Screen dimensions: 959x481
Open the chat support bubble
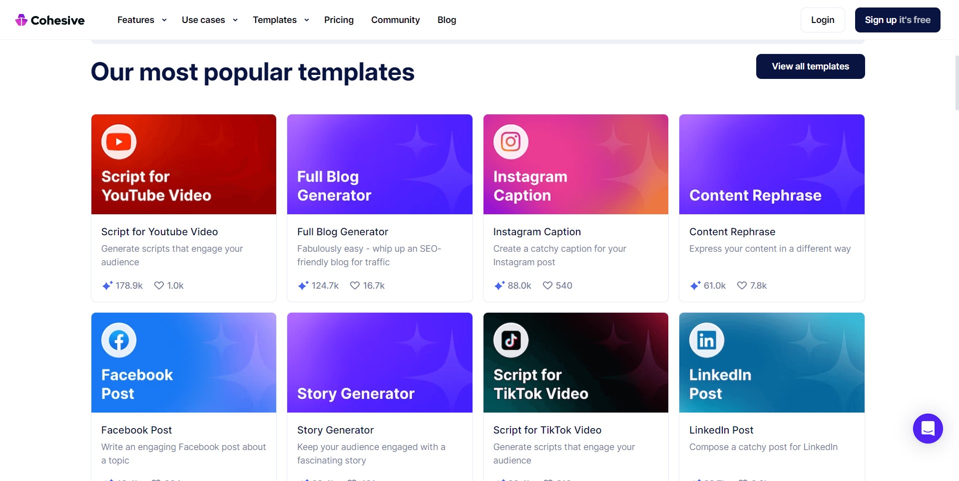click(928, 429)
